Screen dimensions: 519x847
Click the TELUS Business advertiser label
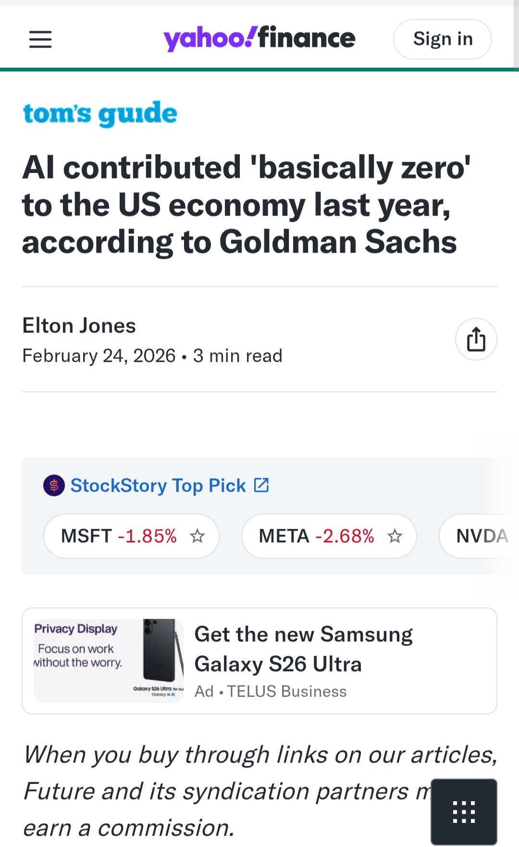(287, 691)
